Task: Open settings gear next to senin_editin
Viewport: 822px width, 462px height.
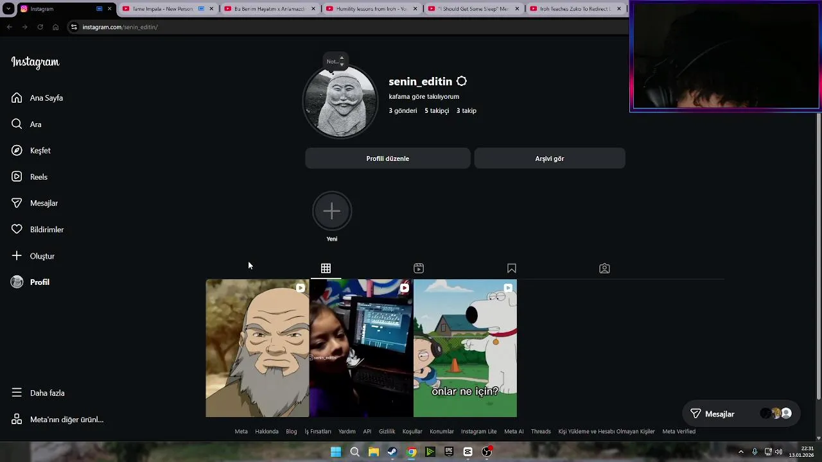Action: tap(462, 81)
